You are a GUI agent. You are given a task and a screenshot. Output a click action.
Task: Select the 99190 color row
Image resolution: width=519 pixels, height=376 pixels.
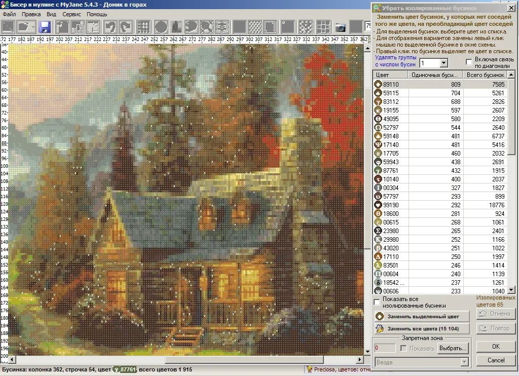(x=440, y=205)
